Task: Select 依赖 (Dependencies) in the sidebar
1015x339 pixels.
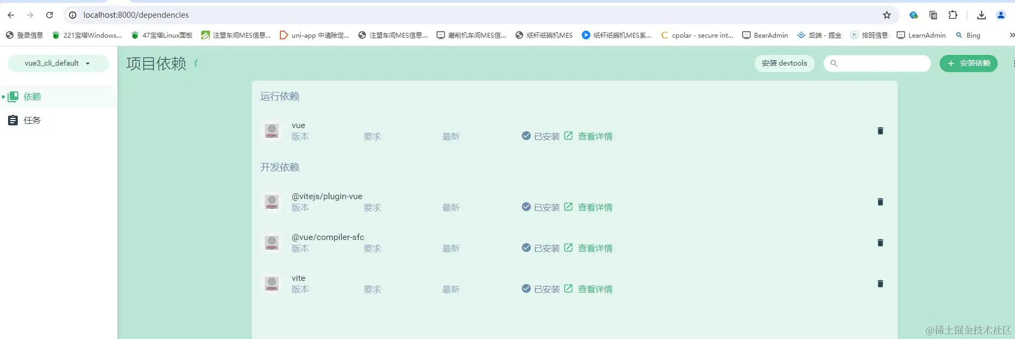Action: [x=58, y=97]
